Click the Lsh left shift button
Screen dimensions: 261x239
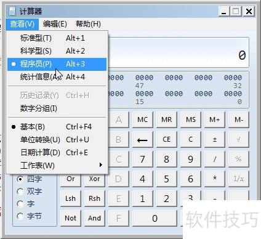[71, 198]
